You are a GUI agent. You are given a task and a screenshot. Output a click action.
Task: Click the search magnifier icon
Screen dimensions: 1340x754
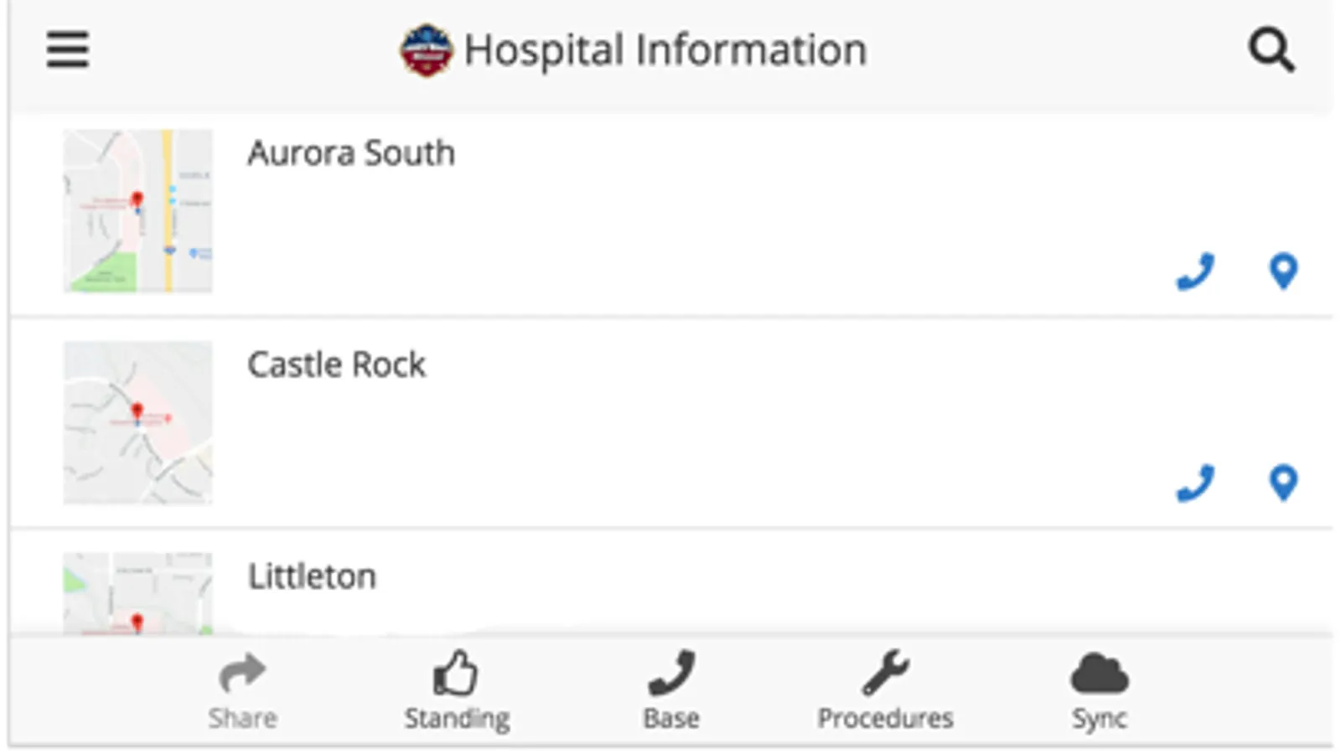point(1271,50)
